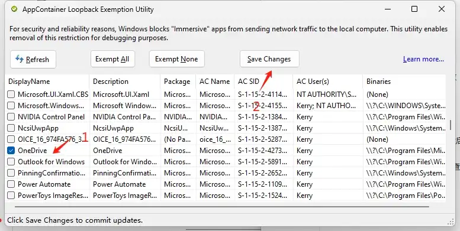460x231 pixels.
Task: Click the vertical scrollbar thumb of the list
Action: (x=451, y=125)
